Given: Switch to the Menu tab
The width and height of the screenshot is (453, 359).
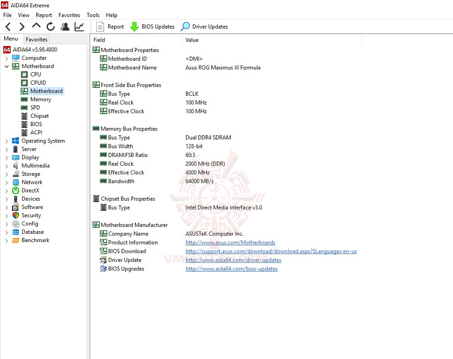Looking at the screenshot, I should pyautogui.click(x=11, y=39).
